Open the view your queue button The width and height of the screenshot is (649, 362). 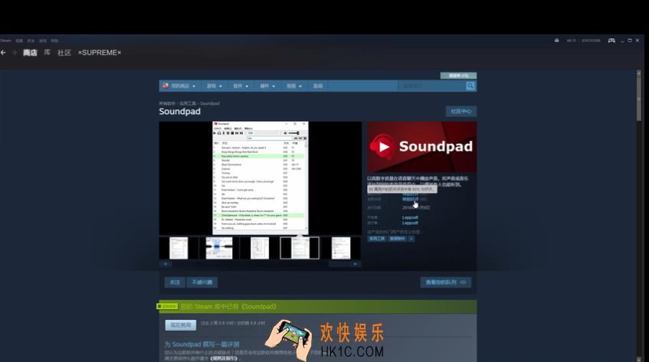coord(446,282)
